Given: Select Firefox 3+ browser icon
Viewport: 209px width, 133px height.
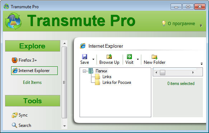Looking at the screenshot, I should click(15, 60).
